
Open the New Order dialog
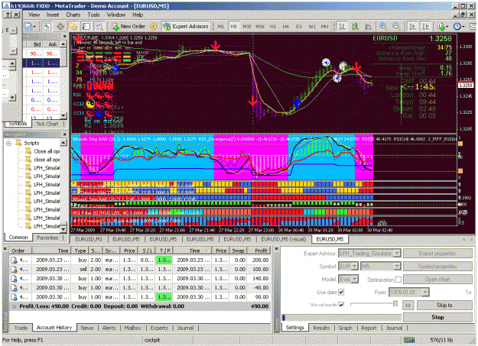(x=128, y=27)
